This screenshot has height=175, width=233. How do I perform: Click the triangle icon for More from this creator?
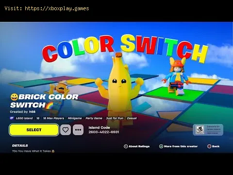(x=161, y=146)
